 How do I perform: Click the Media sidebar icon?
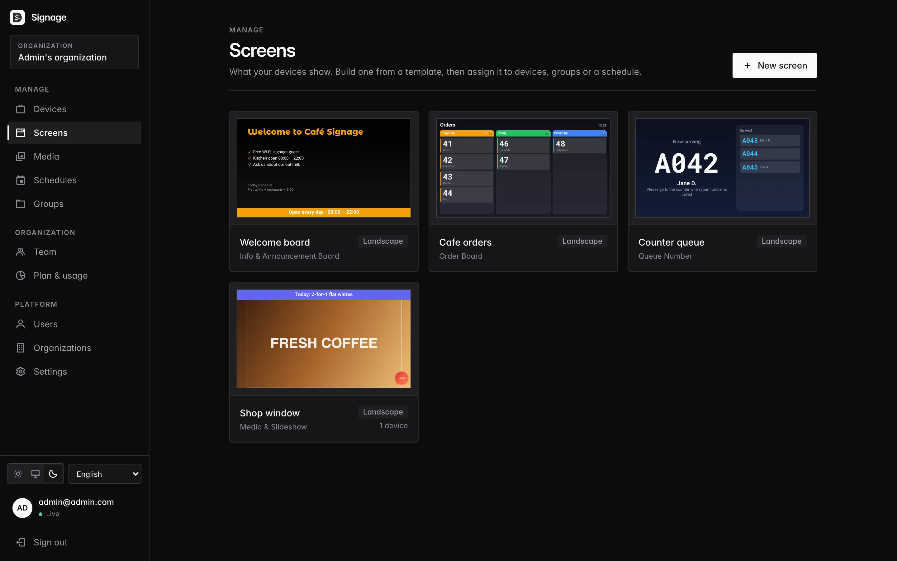coord(21,156)
